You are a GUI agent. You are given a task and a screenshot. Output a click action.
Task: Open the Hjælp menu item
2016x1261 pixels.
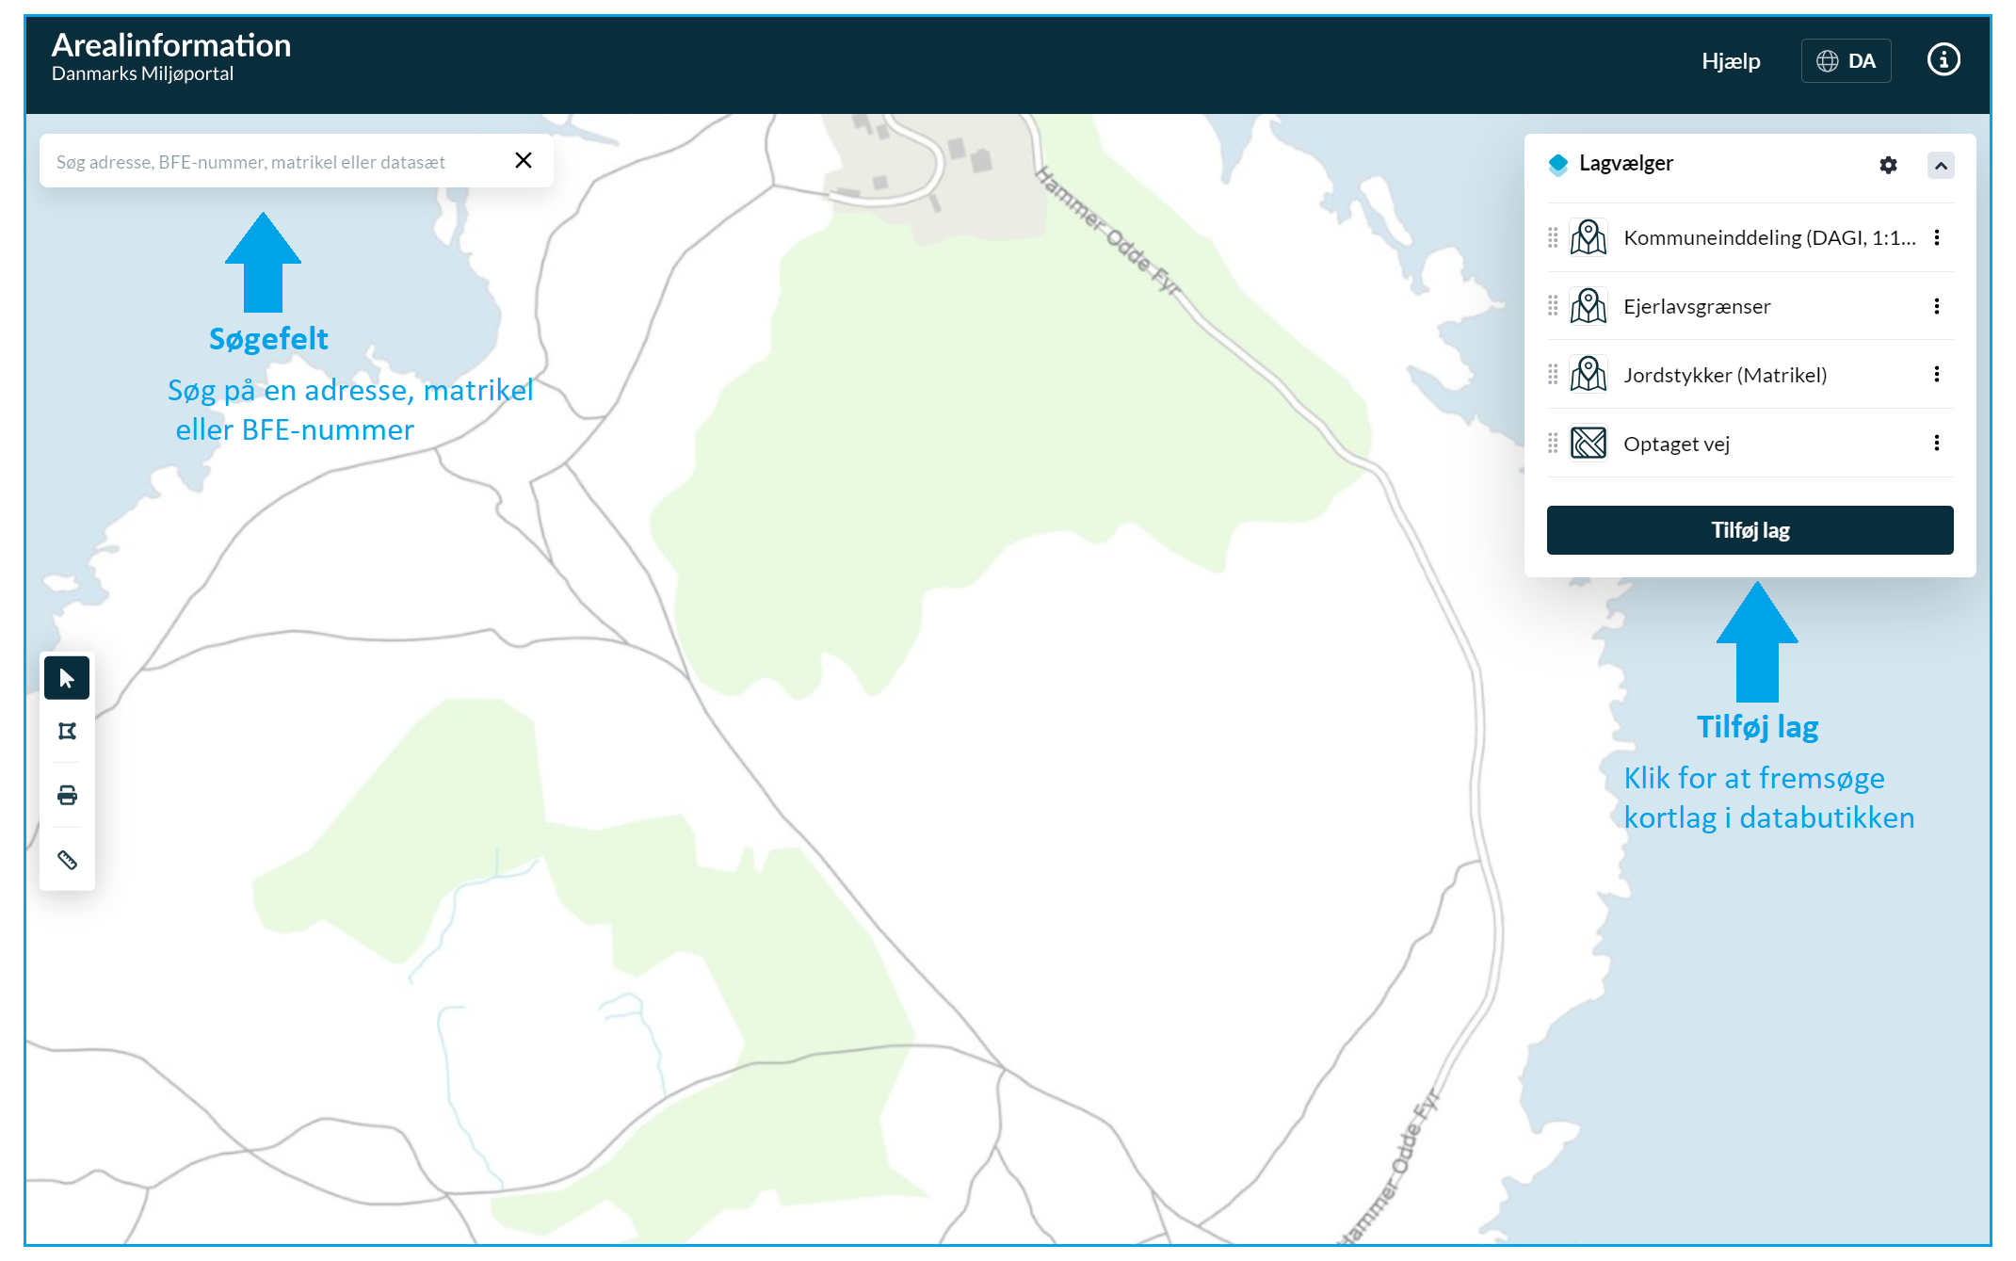(x=1731, y=61)
